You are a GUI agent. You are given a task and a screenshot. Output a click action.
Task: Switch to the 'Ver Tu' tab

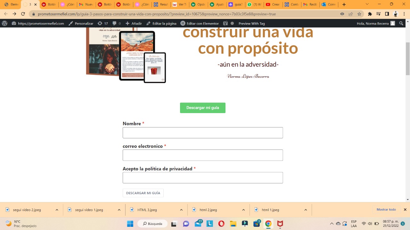click(x=179, y=4)
